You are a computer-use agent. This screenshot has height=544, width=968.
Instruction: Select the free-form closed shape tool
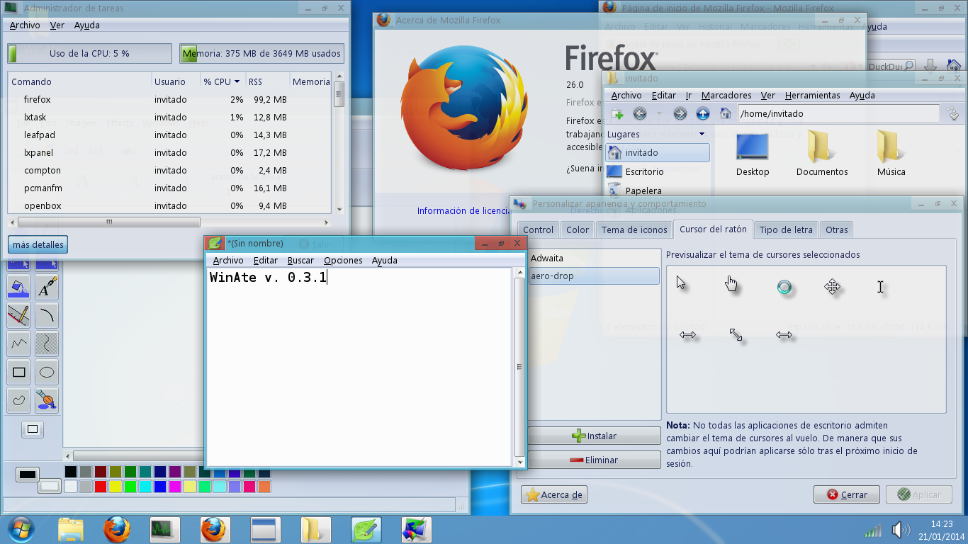18,399
